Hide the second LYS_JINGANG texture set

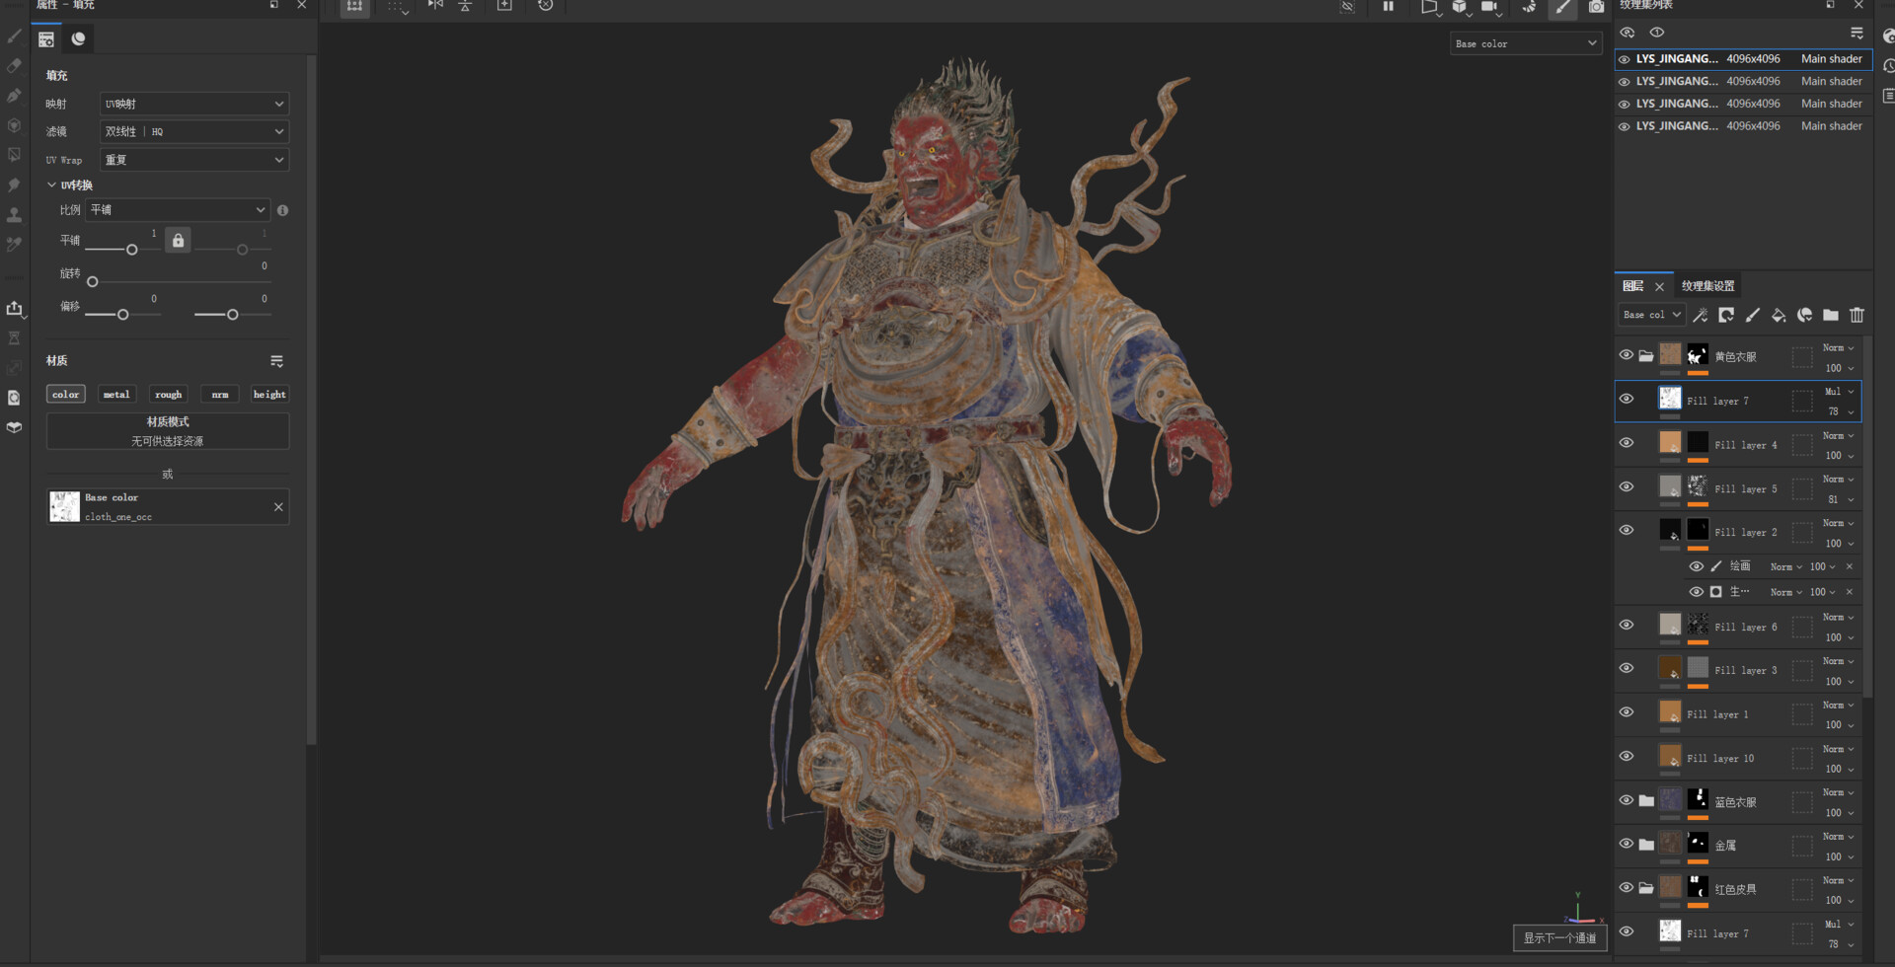click(x=1625, y=81)
